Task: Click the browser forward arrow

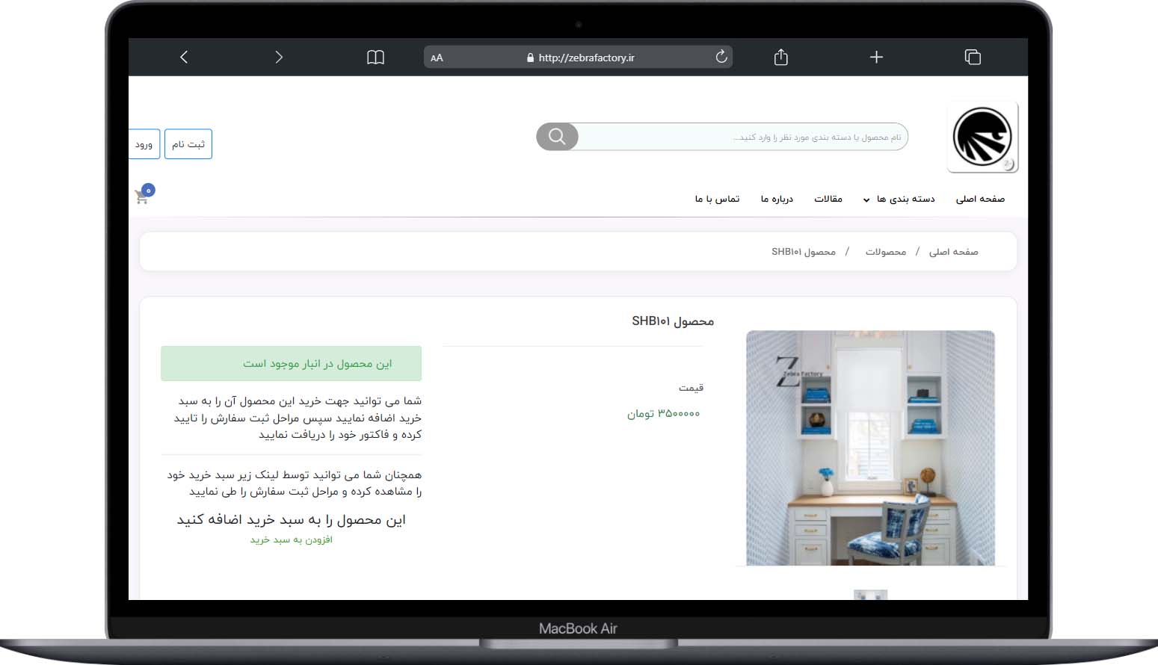Action: (x=279, y=57)
